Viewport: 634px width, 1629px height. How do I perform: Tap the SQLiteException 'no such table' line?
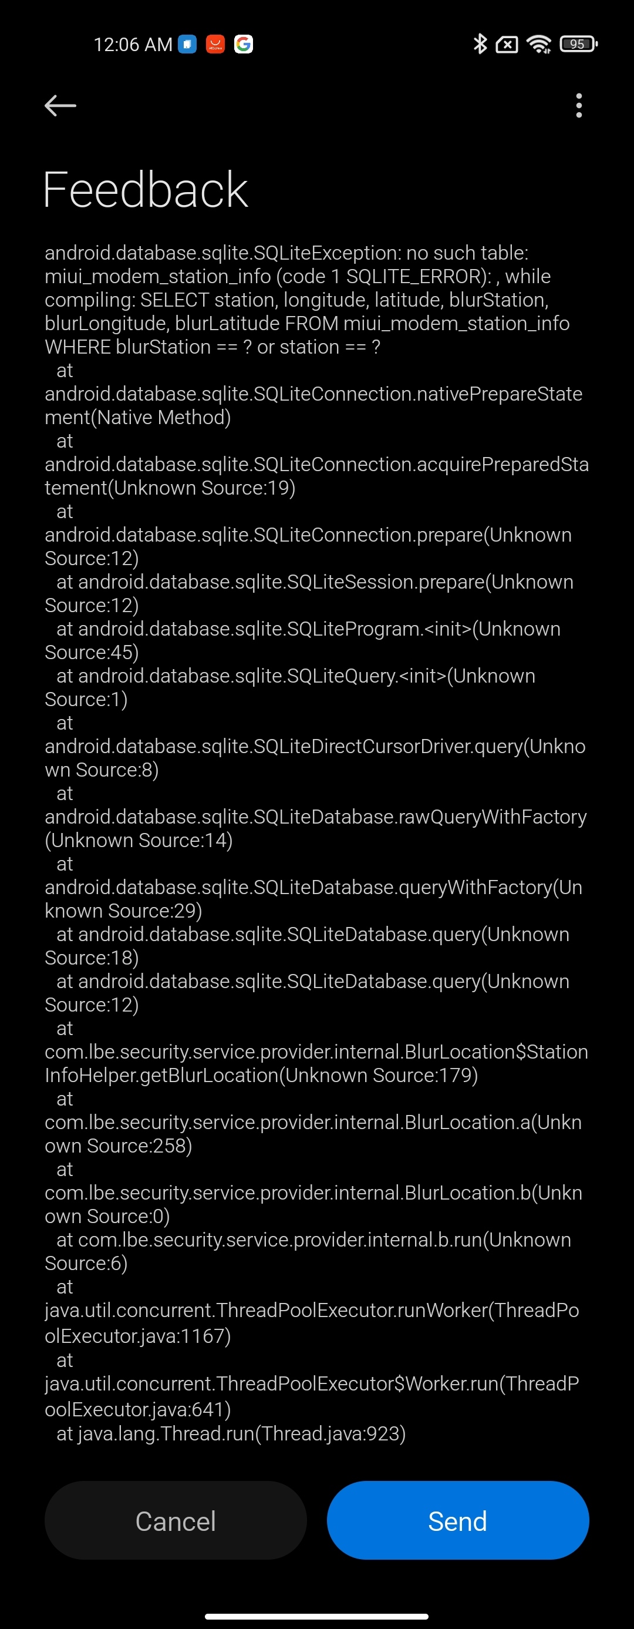tap(286, 253)
